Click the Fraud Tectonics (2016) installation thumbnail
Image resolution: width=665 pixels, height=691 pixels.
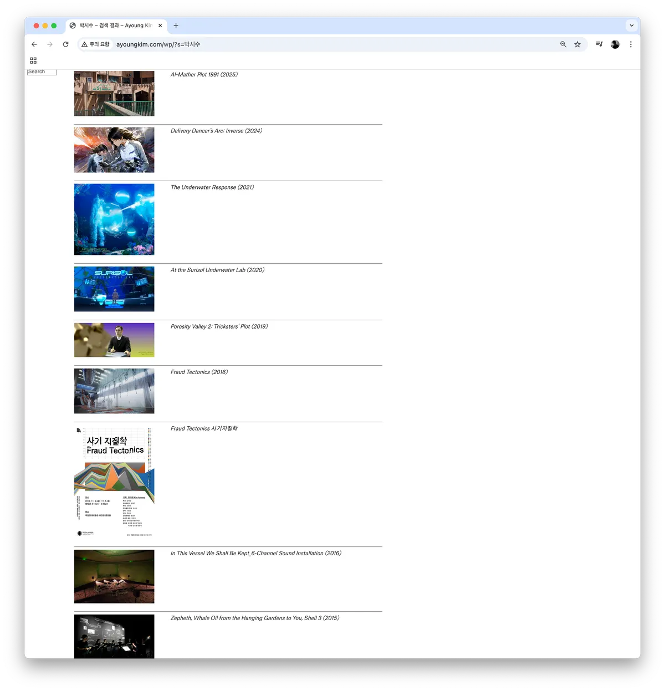114,391
